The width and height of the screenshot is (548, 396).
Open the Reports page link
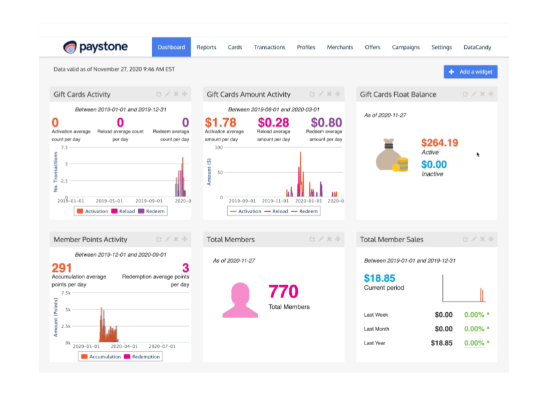coord(206,47)
